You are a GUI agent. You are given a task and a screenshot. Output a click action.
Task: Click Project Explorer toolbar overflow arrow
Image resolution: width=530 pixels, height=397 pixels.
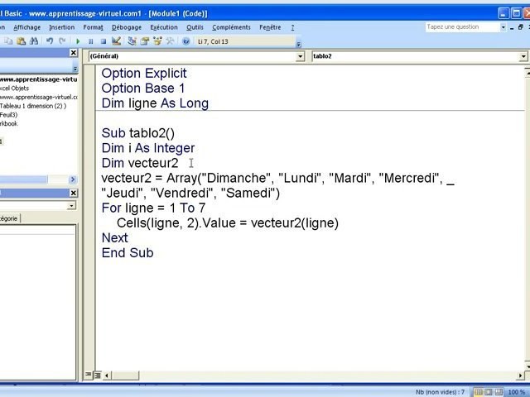click(x=75, y=69)
